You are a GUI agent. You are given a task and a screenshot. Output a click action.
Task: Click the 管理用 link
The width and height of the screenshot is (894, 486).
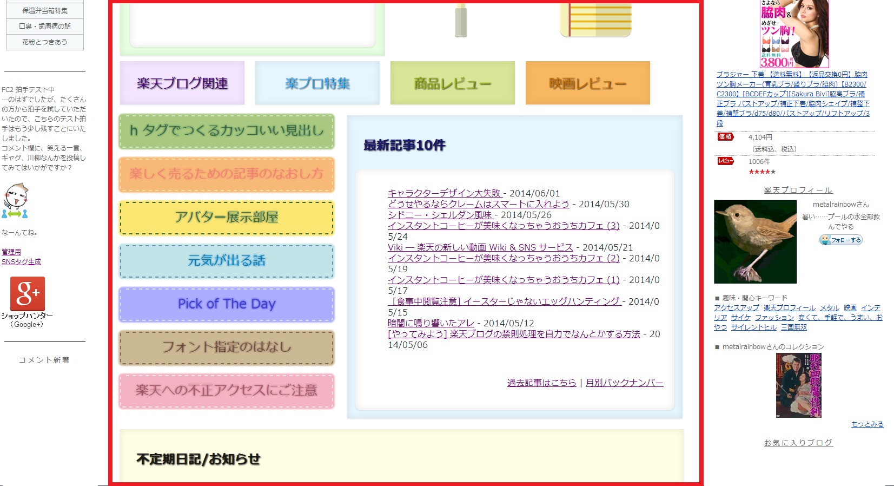click(x=11, y=252)
